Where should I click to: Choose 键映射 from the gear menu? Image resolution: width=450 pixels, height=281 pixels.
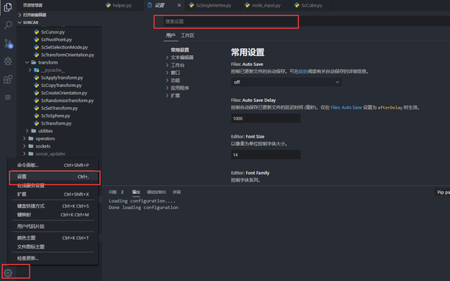pos(53,215)
